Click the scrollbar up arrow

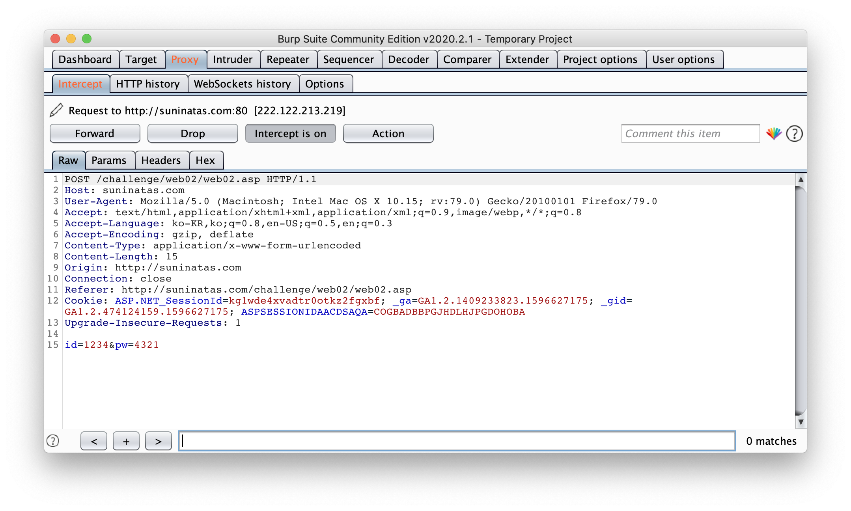801,179
